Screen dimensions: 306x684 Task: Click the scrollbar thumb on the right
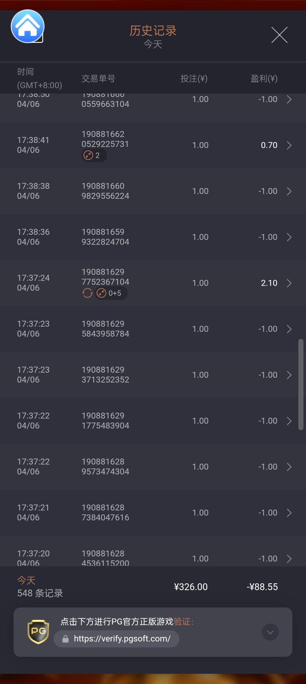coord(301,384)
